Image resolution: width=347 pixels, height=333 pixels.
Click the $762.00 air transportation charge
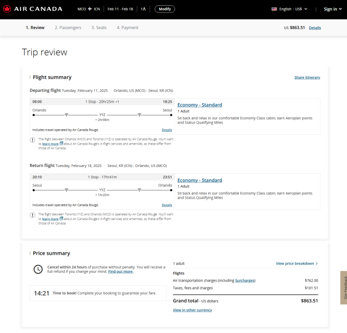point(311,281)
